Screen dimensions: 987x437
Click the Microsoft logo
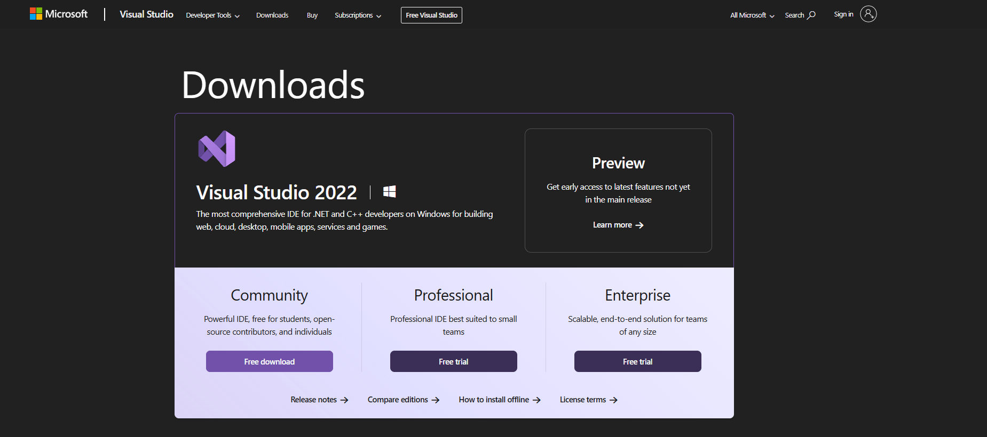[59, 14]
